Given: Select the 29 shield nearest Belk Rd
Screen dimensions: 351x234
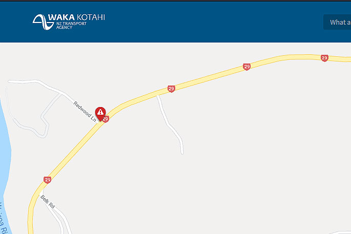Looking at the screenshot, I should 47,180.
